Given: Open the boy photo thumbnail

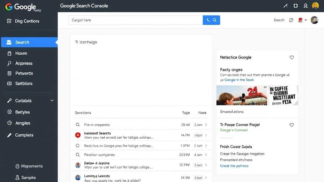Looking at the screenshot, I should [x=241, y=95].
